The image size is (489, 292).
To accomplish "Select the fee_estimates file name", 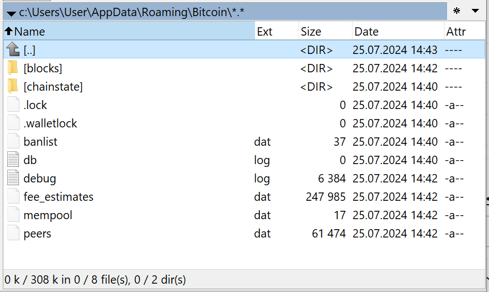I will 58,197.
